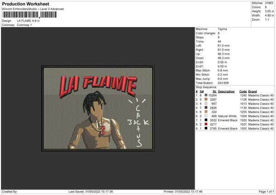Select the Description column header
The image size is (276, 195).
[226, 92]
